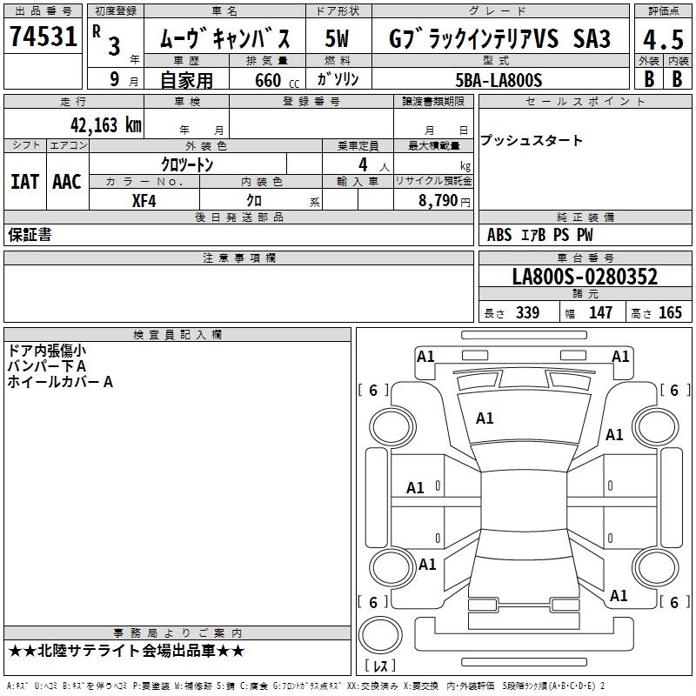This screenshot has width=696, height=696.
Task: Click A1 mark beside right front fender
Action: 614,434
